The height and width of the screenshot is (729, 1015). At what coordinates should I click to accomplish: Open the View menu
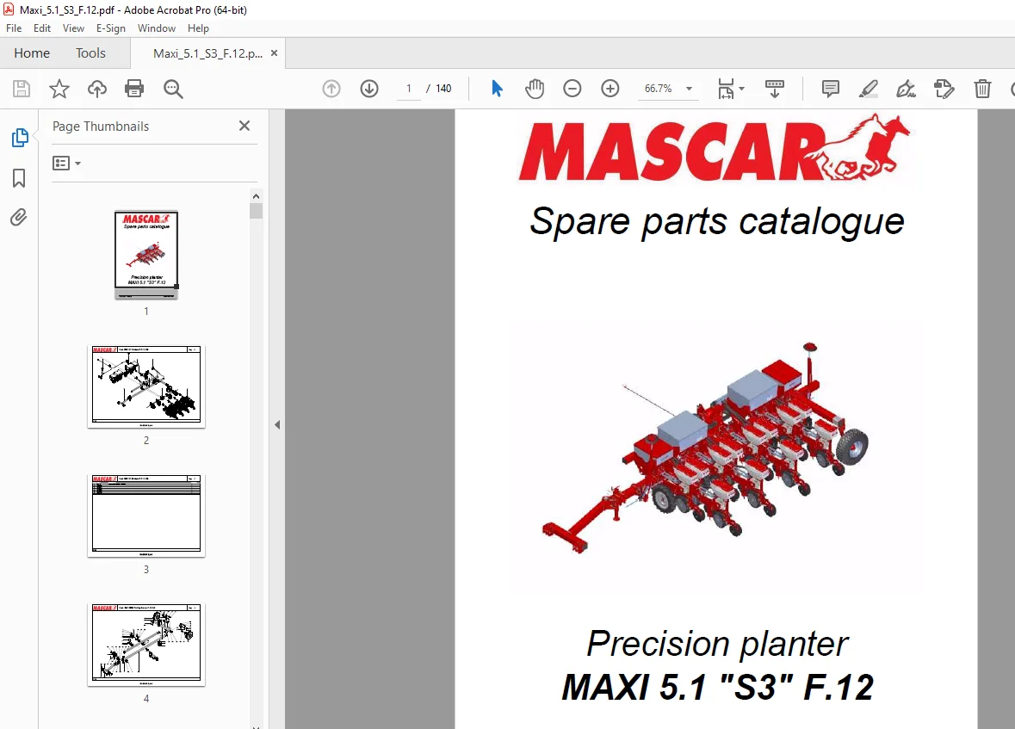(73, 28)
